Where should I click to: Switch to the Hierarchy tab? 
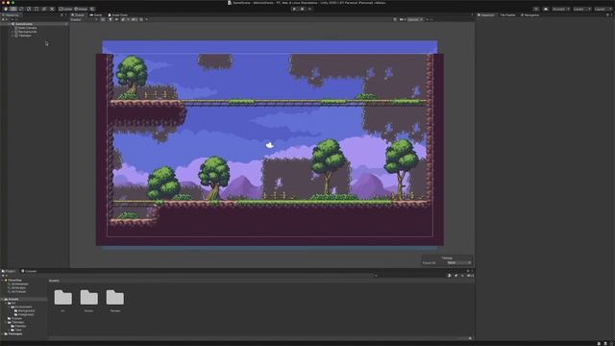[11, 15]
